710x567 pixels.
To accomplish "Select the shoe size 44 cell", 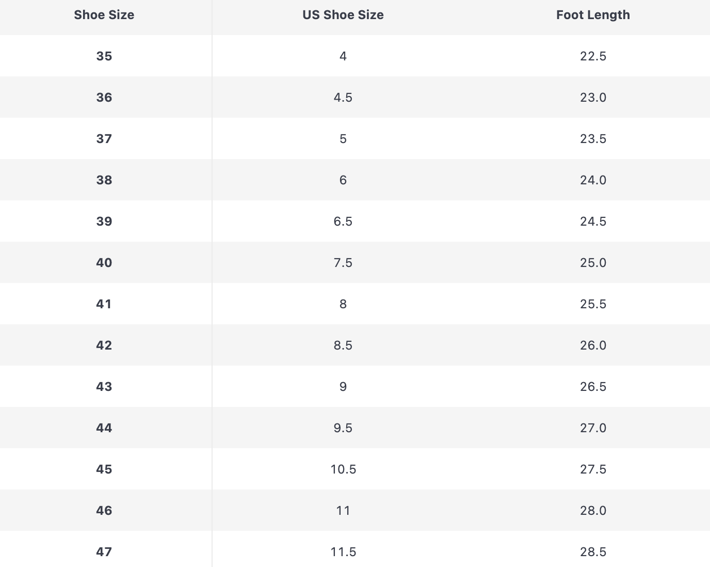I will (104, 428).
